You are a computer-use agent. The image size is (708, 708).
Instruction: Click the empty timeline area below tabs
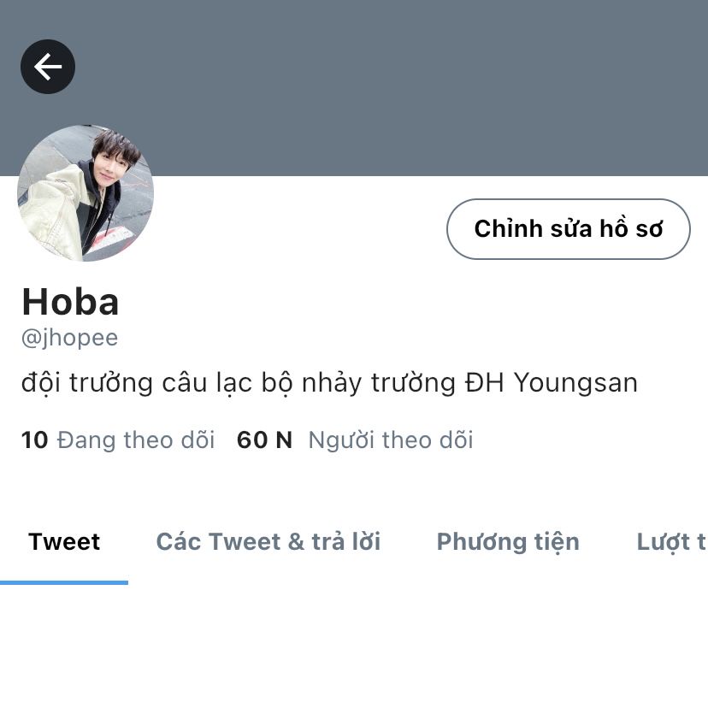coord(354,646)
